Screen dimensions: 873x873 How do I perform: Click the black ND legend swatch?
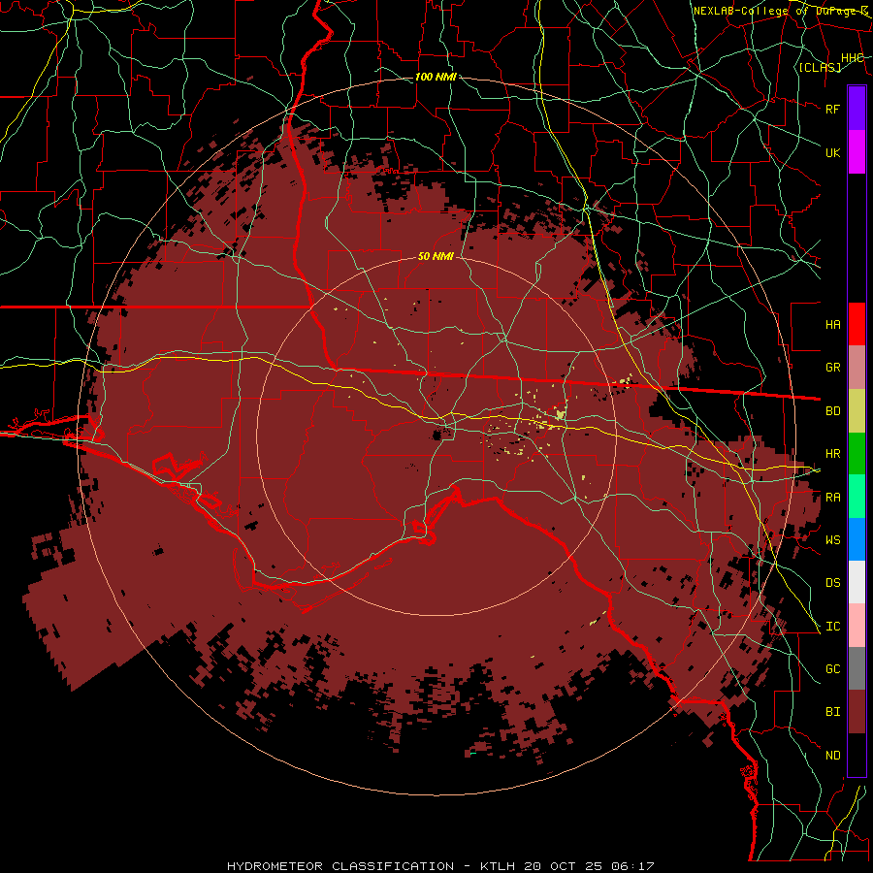coord(857,755)
